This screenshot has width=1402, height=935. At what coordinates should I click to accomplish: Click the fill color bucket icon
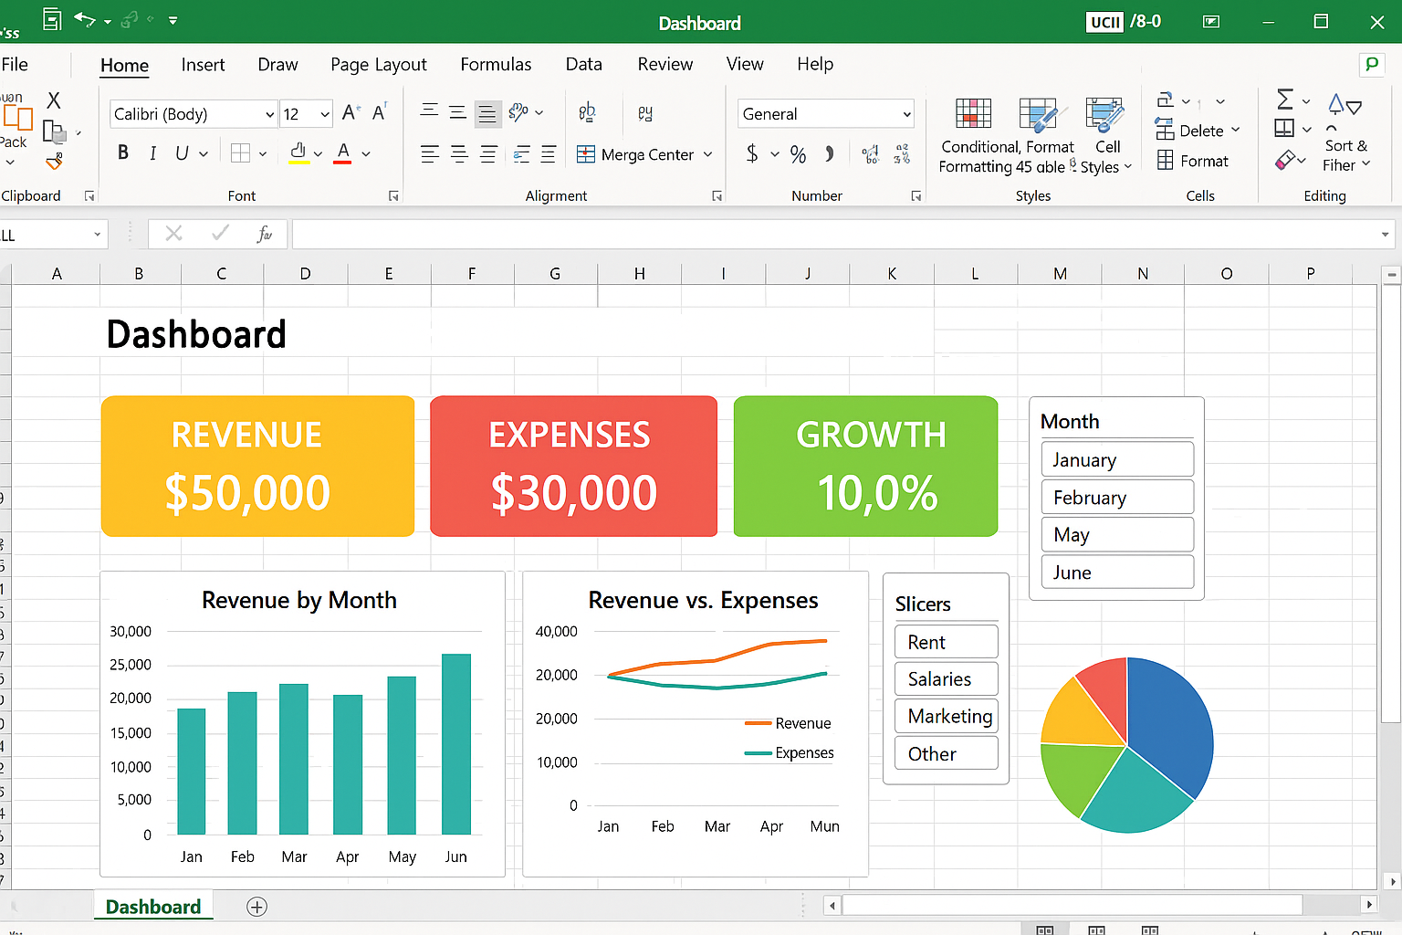tap(298, 152)
